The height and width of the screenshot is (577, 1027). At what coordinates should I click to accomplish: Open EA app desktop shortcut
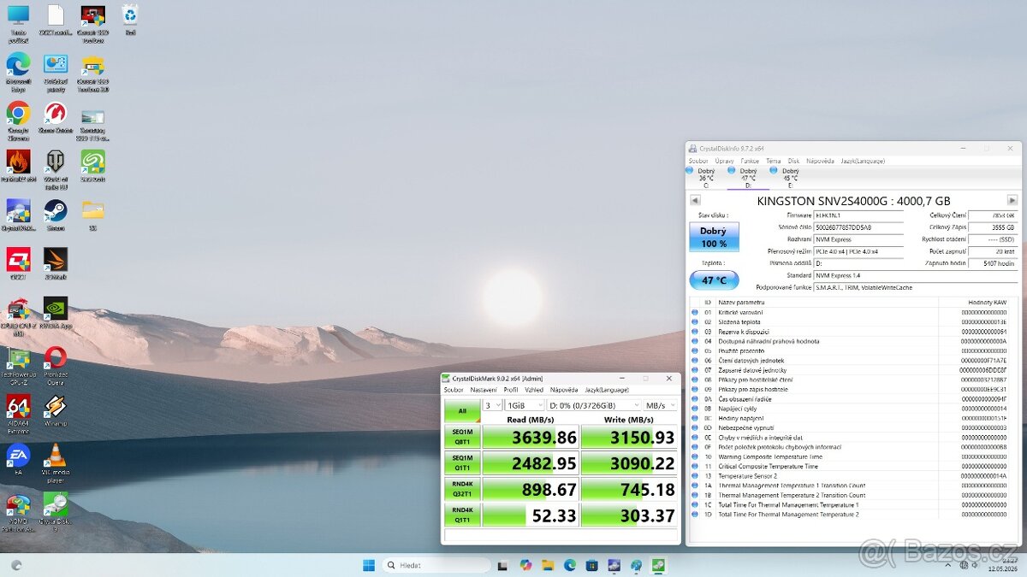pos(18,459)
